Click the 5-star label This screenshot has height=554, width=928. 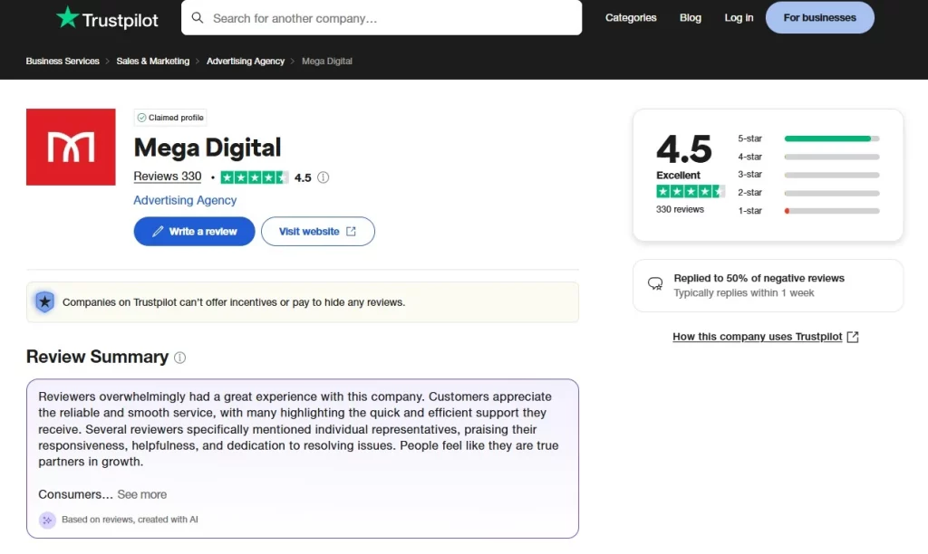[x=749, y=138]
